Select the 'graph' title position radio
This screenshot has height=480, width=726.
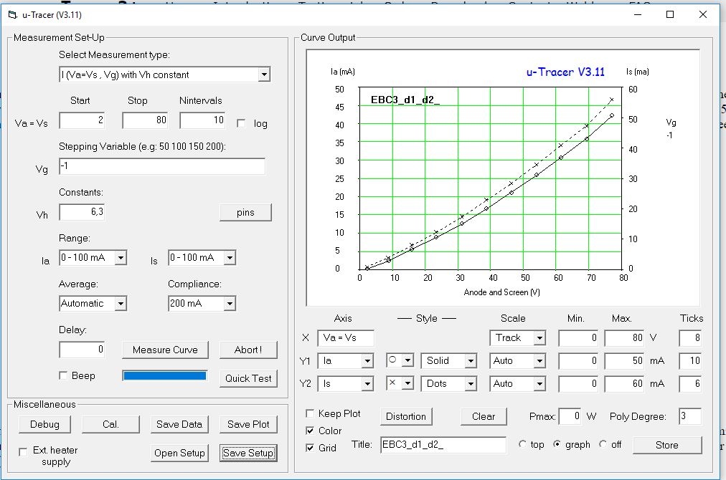(557, 444)
